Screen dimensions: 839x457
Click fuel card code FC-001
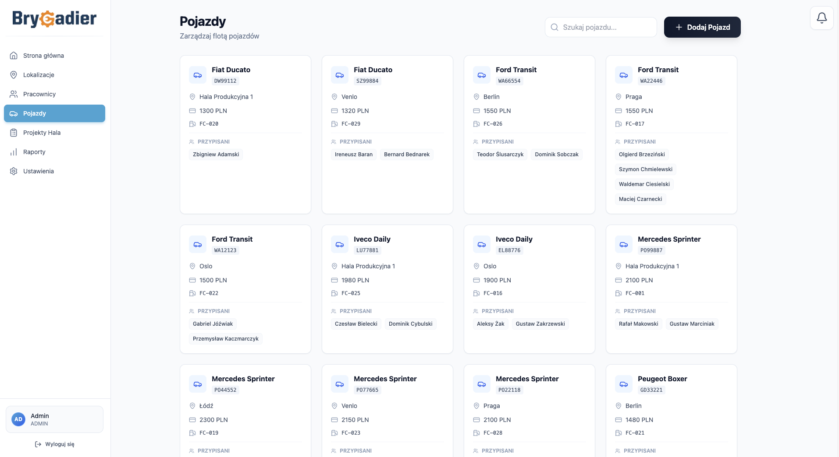pos(635,293)
